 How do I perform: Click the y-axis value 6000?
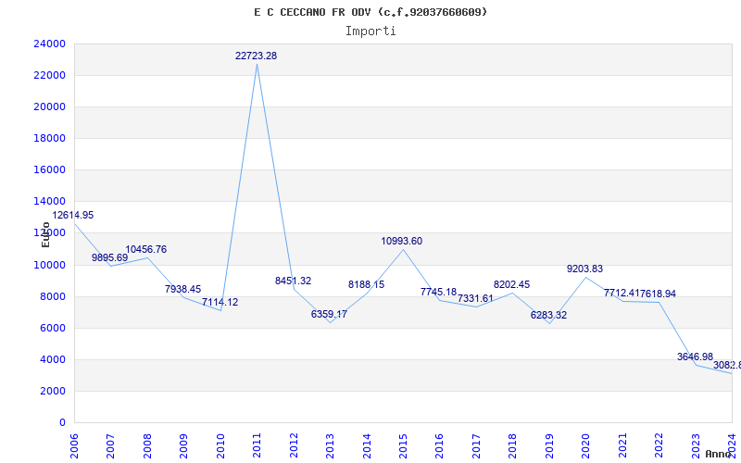[53, 329]
